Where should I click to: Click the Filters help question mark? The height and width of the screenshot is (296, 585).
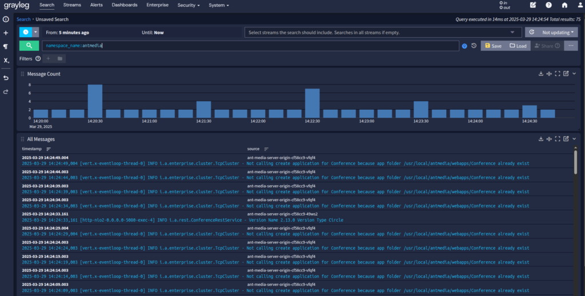[x=38, y=59]
